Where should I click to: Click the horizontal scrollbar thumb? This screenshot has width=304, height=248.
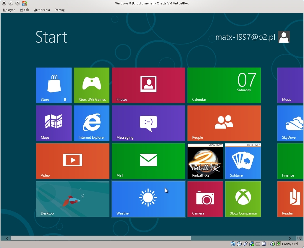point(101,238)
